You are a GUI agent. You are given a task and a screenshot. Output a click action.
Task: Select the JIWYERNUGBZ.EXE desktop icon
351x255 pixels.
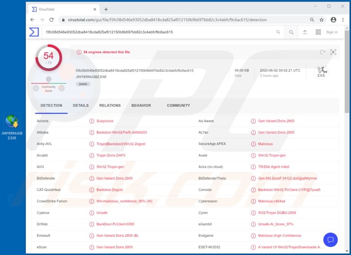pos(12,127)
